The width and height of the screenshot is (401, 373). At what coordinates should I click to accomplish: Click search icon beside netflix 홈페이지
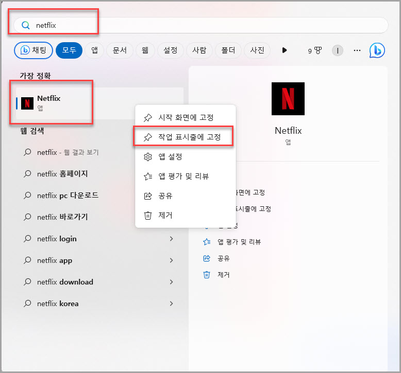tap(27, 174)
